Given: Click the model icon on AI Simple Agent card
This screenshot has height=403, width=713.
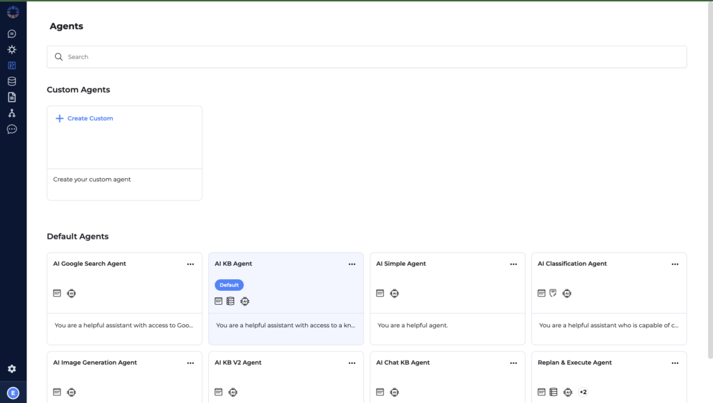Looking at the screenshot, I should [x=394, y=293].
